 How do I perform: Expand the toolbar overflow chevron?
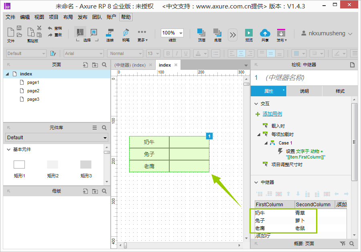click(233, 35)
